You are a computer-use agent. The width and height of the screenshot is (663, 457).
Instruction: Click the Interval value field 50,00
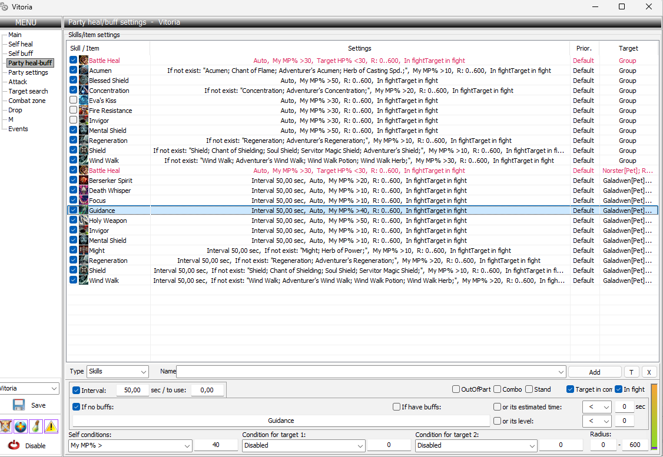point(132,391)
